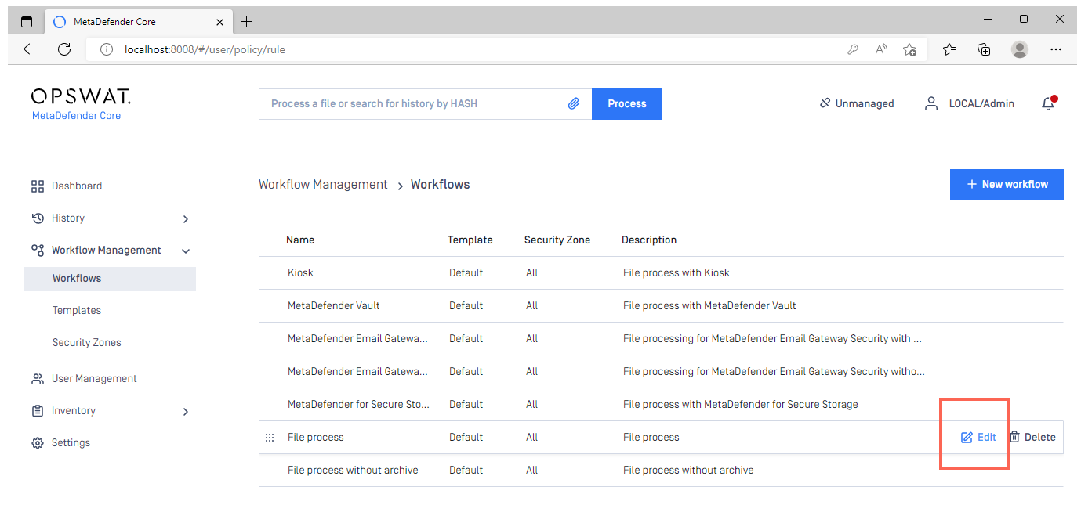Open the notifications bell icon
The image size is (1081, 505).
tap(1049, 103)
